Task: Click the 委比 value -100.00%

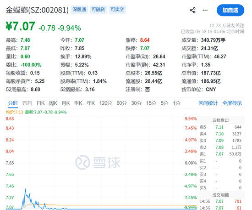Action: pos(31,65)
